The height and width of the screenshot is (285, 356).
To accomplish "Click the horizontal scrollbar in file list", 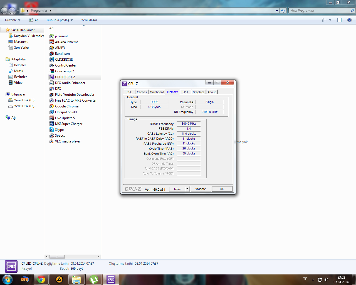I will point(57,257).
